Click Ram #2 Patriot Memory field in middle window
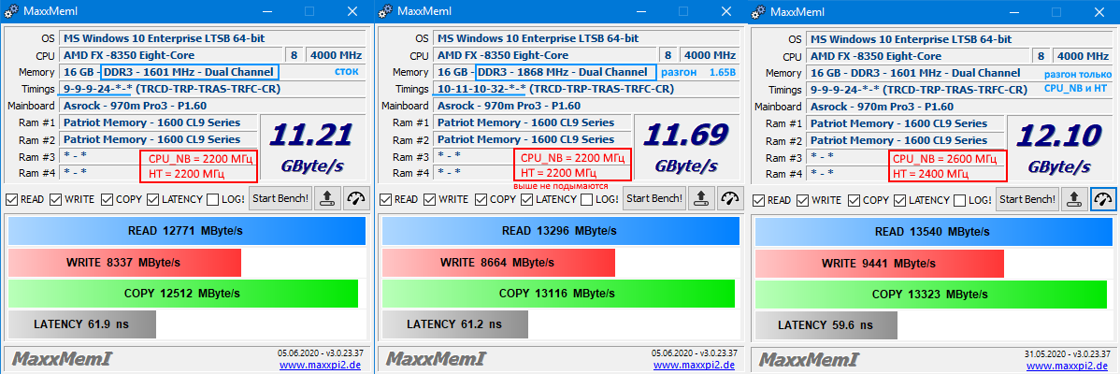Viewport: 1120px width, 374px height. 533,140
